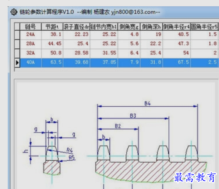Click the 倒角深h column header
This screenshot has width=219, height=189.
pos(151,27)
